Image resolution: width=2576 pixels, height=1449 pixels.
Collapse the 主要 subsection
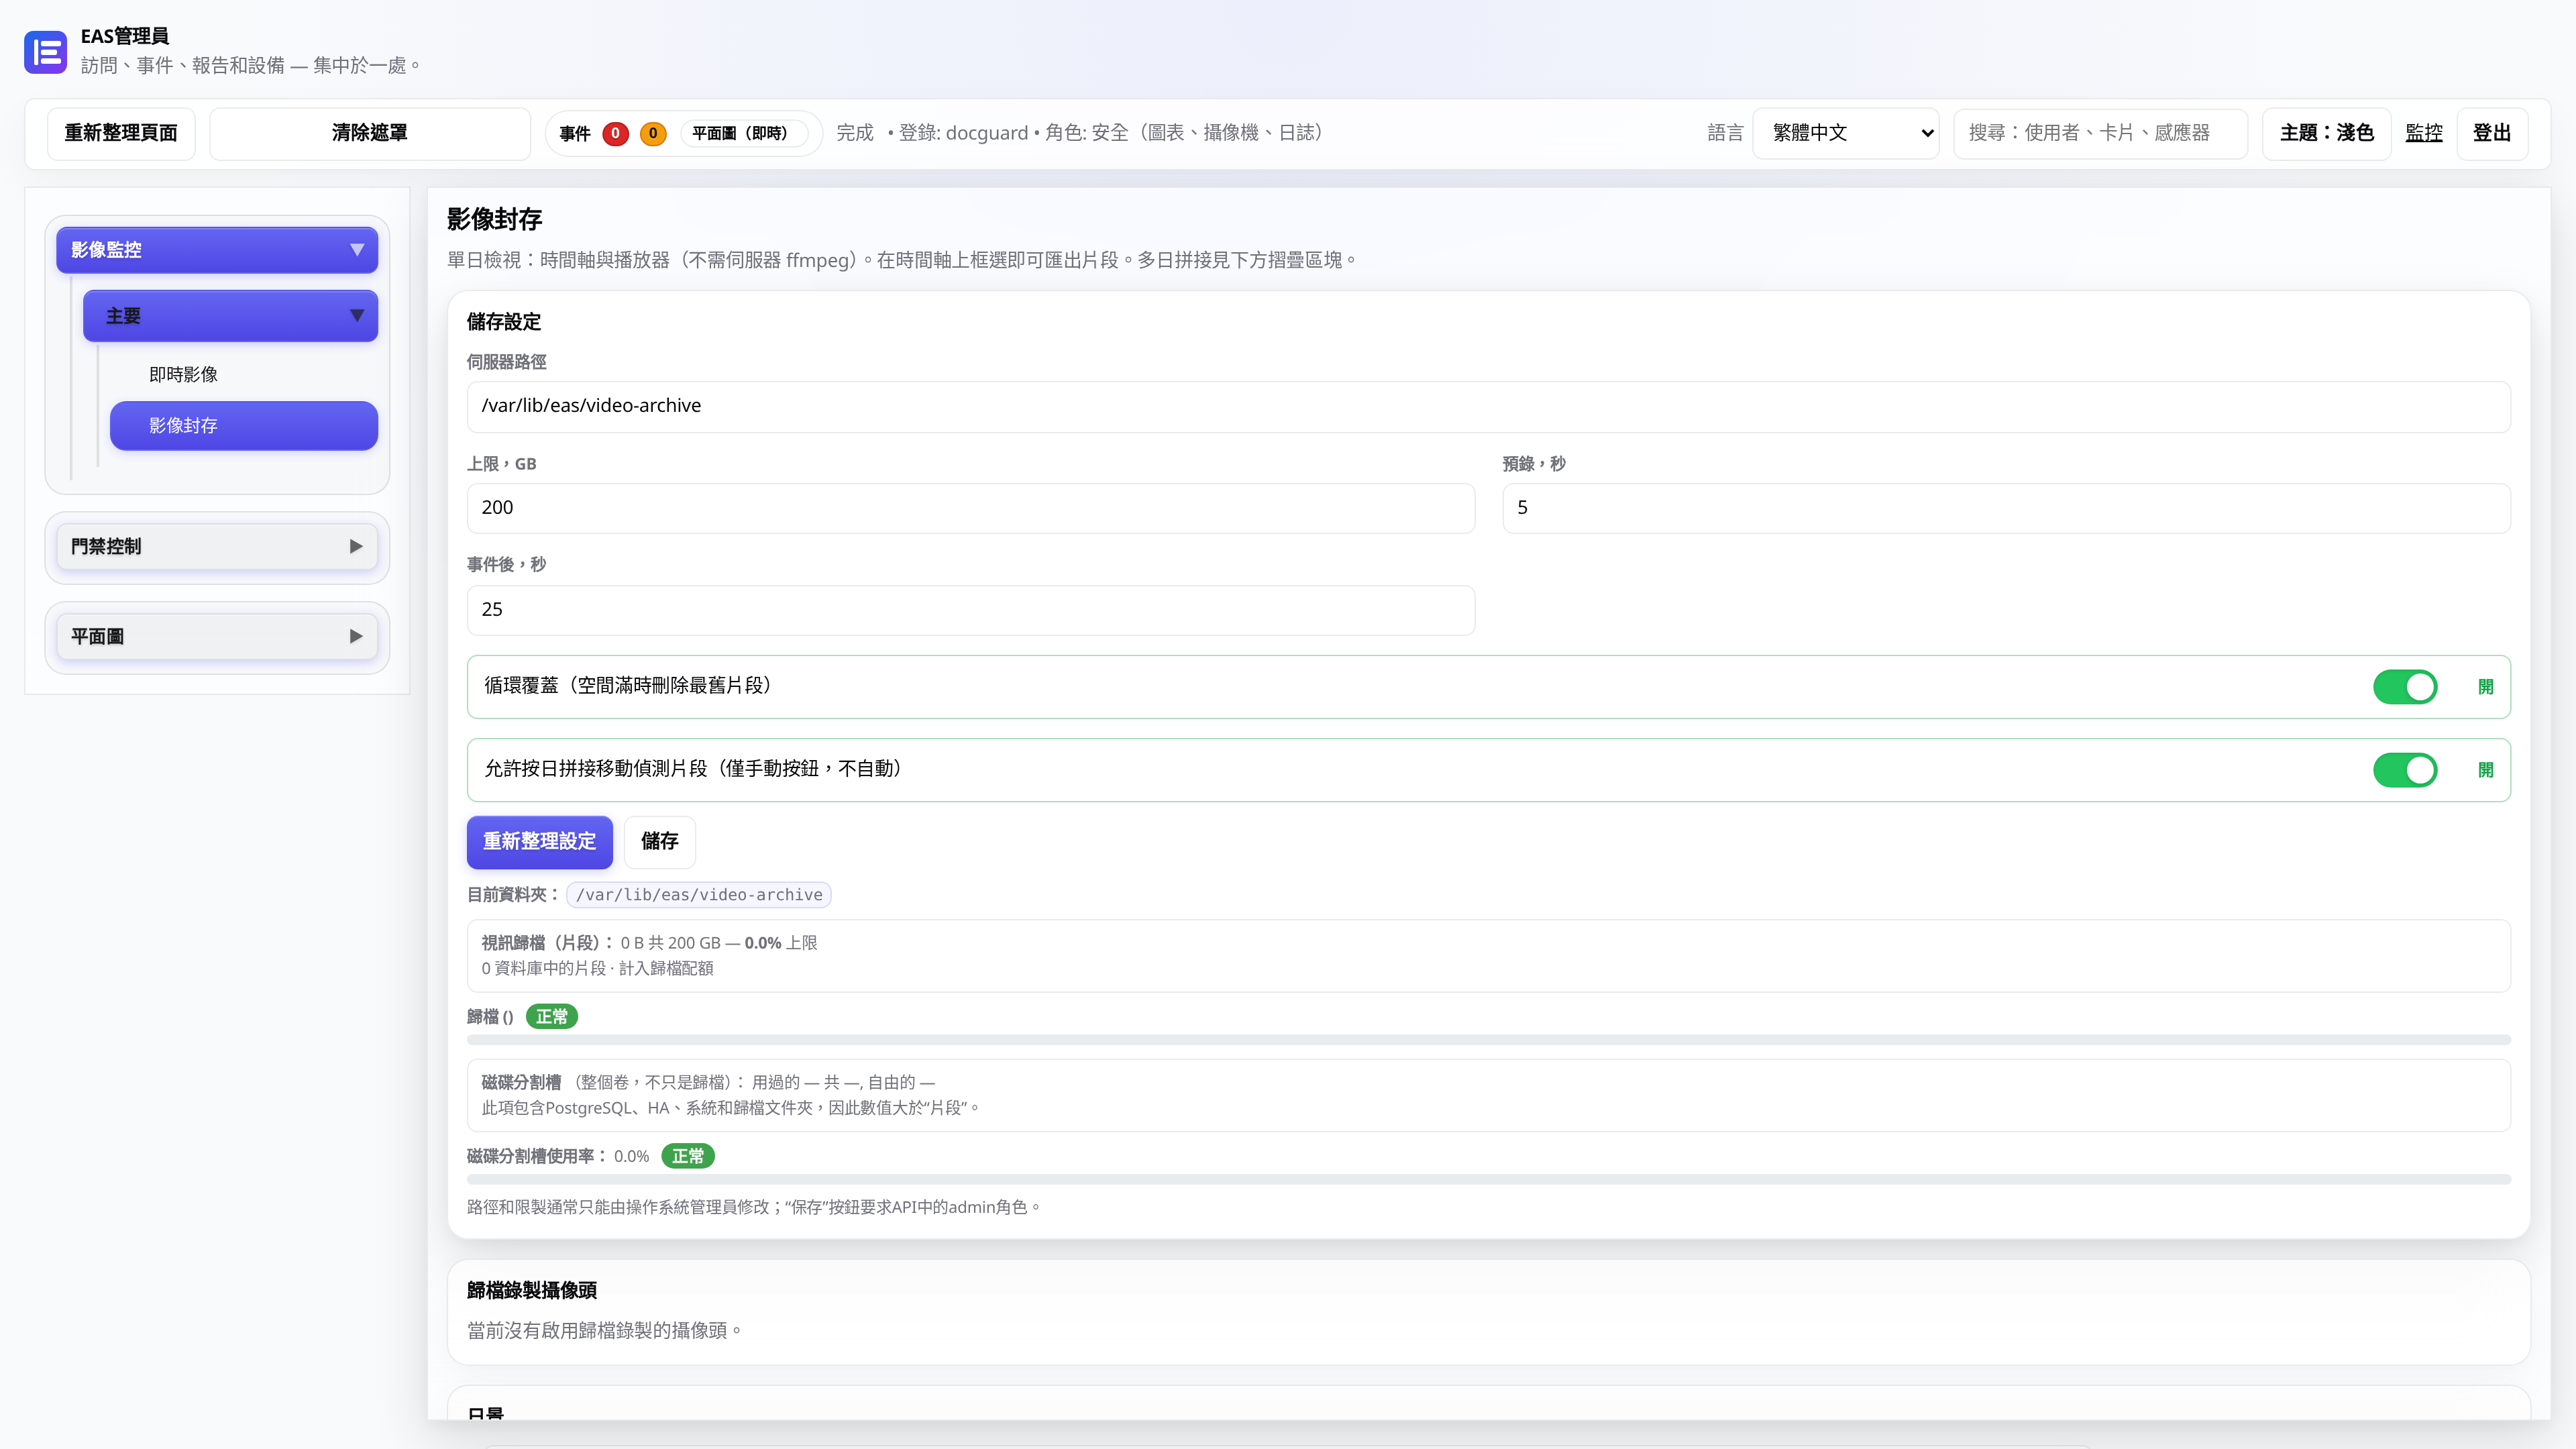[230, 316]
